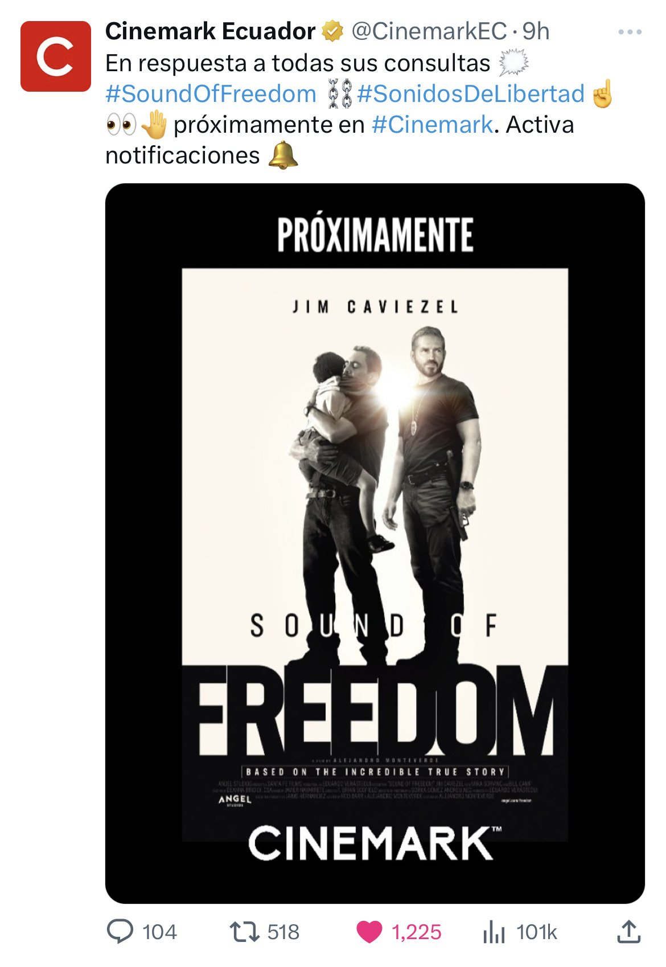This screenshot has width=666, height=967.
Task: Open Cinemark Ecuador profile avatar
Action: pyautogui.click(x=56, y=56)
